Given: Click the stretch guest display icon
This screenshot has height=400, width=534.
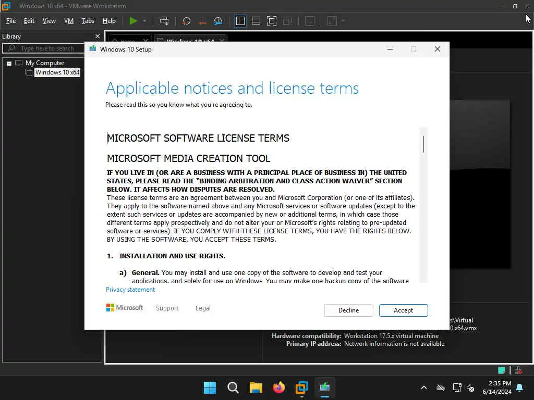Looking at the screenshot, I should [332, 21].
